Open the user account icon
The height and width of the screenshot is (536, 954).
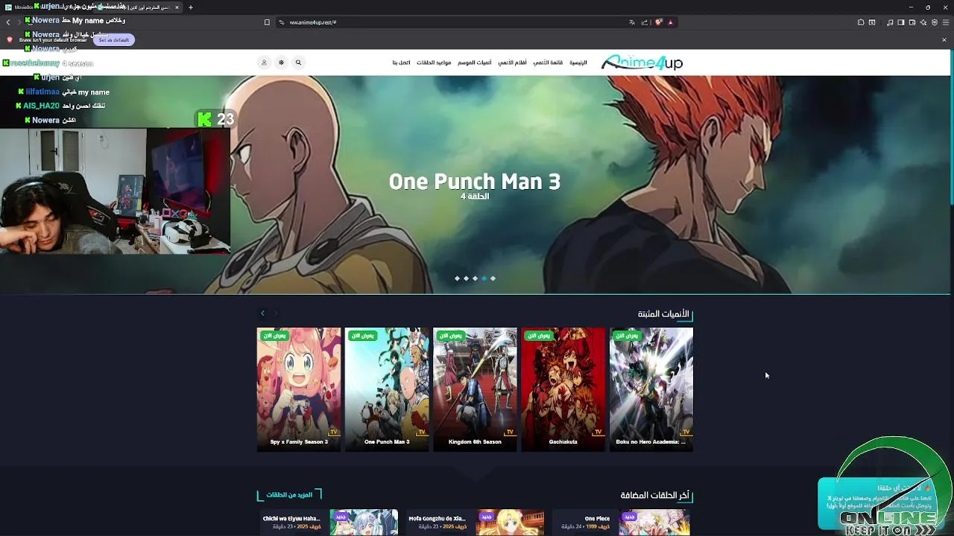coord(264,63)
